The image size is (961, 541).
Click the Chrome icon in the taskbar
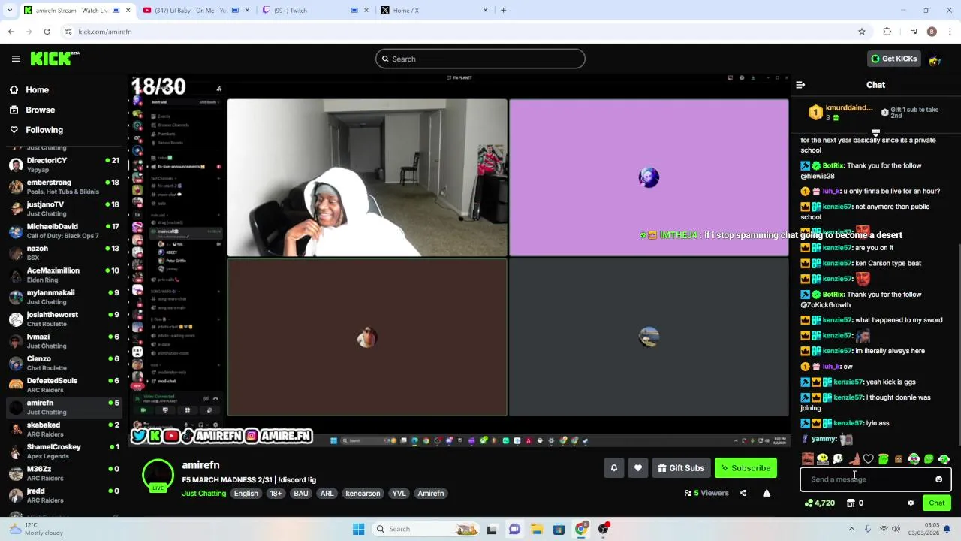pos(581,529)
